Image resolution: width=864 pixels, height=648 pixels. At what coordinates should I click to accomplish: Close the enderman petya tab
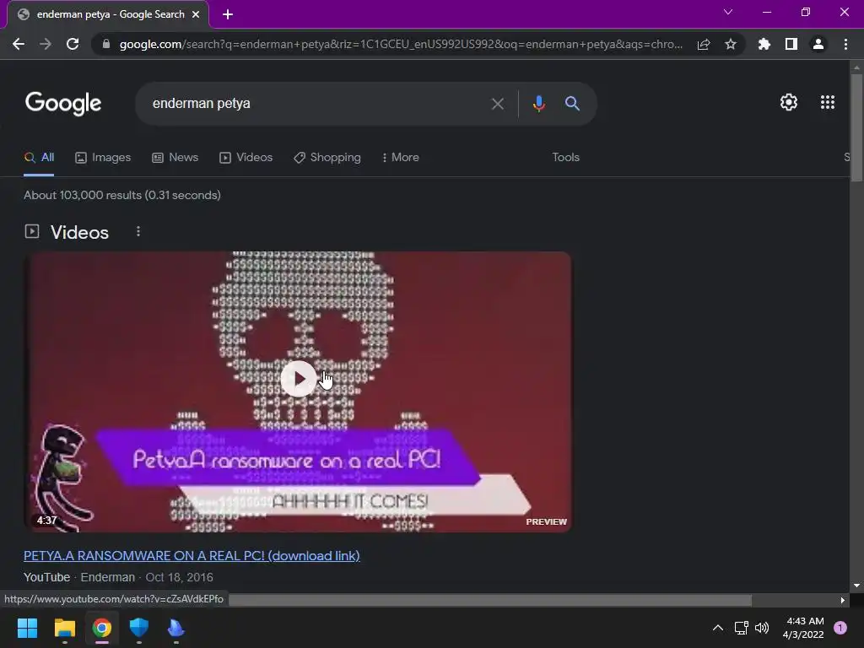[x=196, y=14]
